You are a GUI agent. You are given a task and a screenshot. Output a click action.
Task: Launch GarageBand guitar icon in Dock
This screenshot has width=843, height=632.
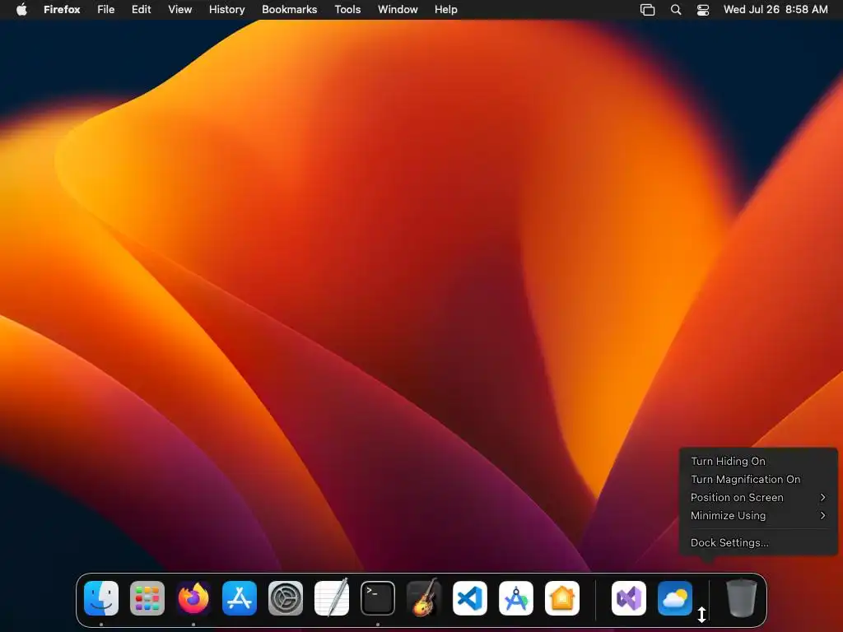tap(424, 597)
